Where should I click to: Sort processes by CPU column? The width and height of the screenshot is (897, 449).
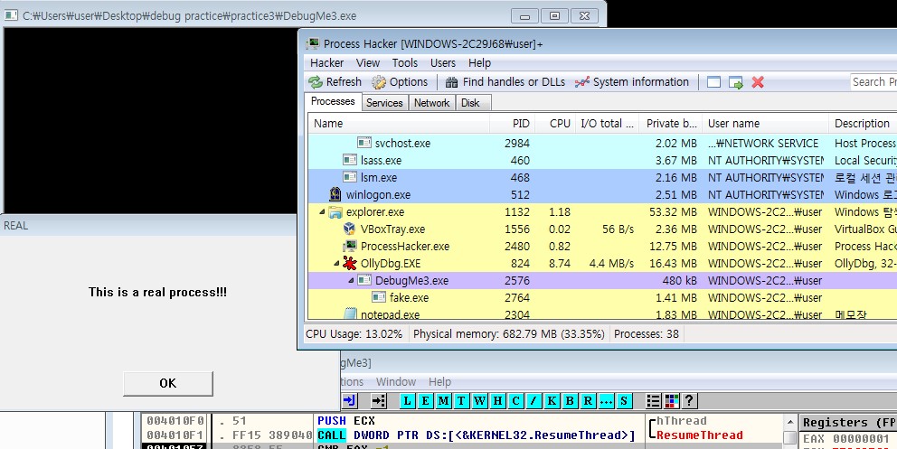[x=555, y=124]
